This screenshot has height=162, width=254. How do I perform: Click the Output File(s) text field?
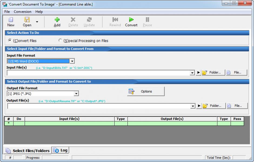coord(99,106)
